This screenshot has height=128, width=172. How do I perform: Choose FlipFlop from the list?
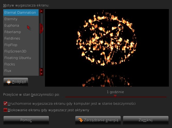(21, 45)
